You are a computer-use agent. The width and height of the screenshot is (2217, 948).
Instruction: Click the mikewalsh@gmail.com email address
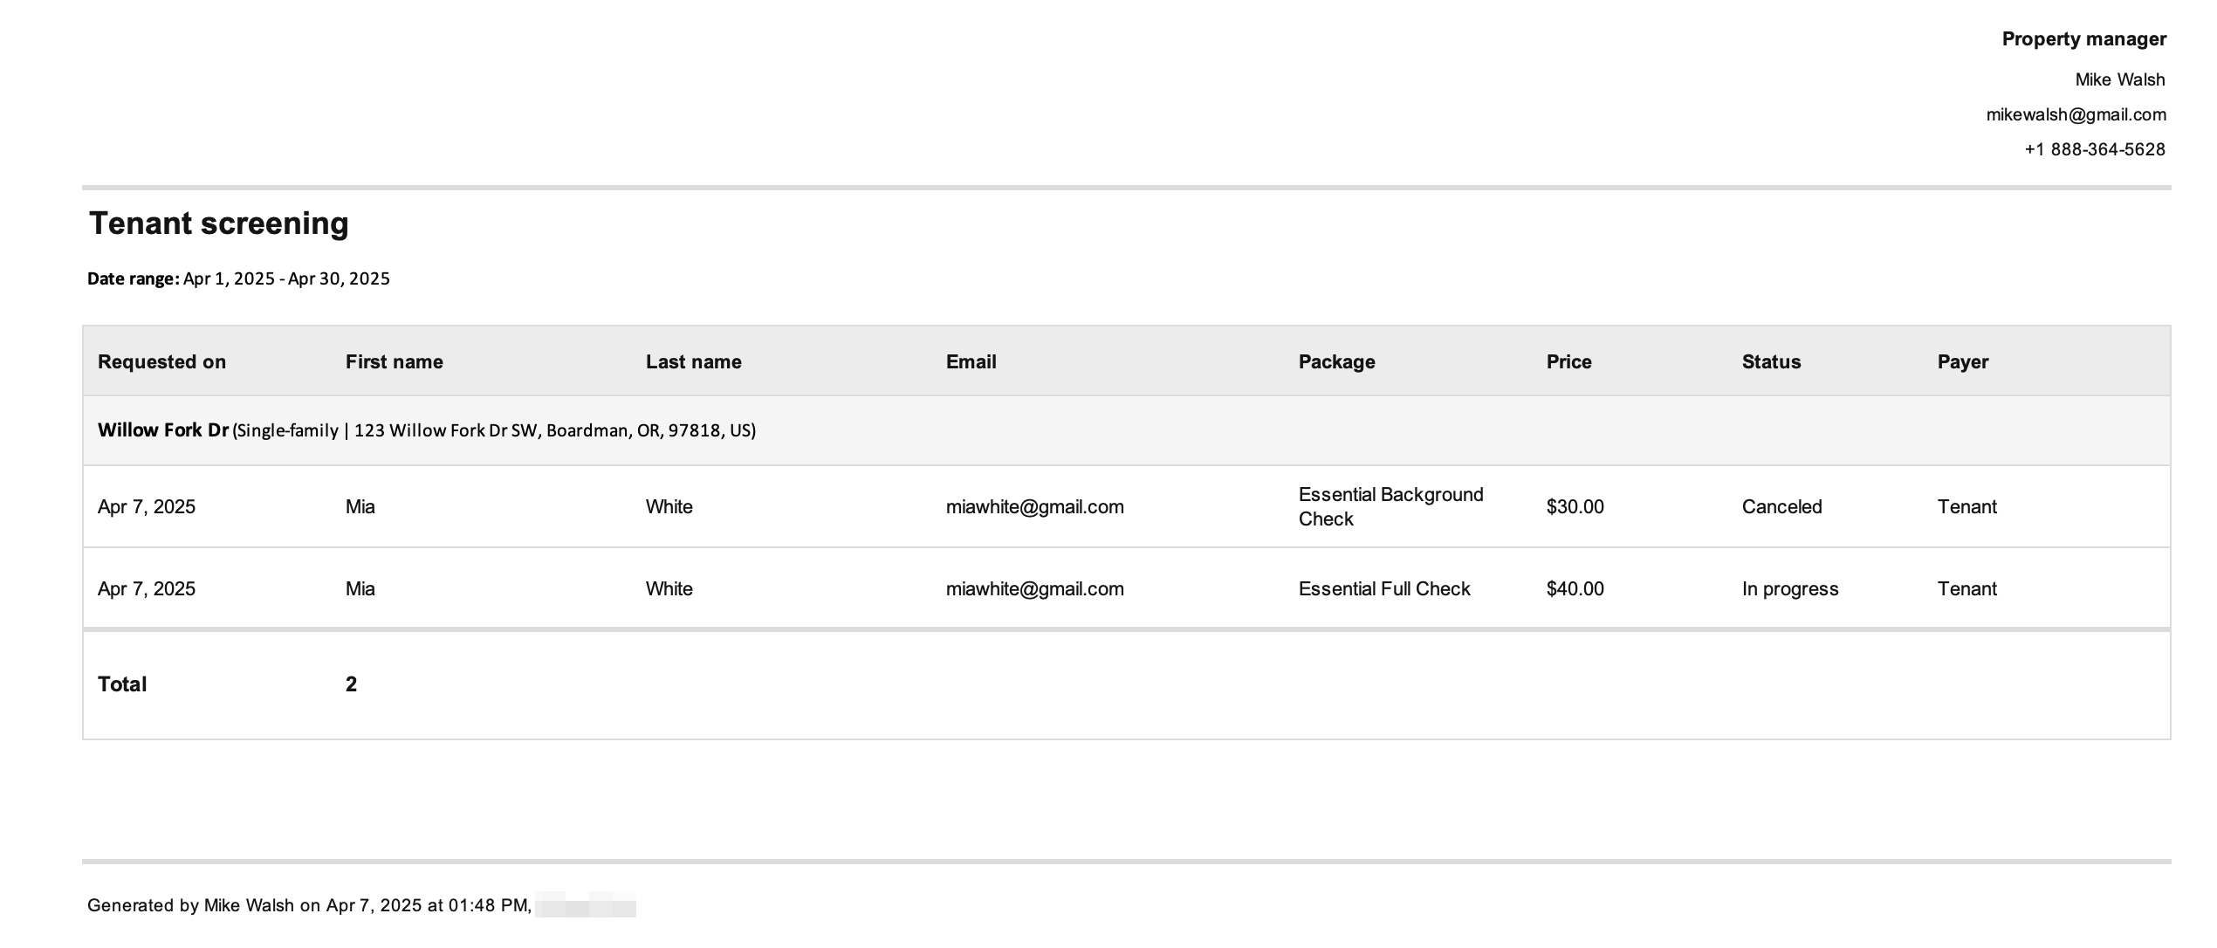pyautogui.click(x=2076, y=114)
